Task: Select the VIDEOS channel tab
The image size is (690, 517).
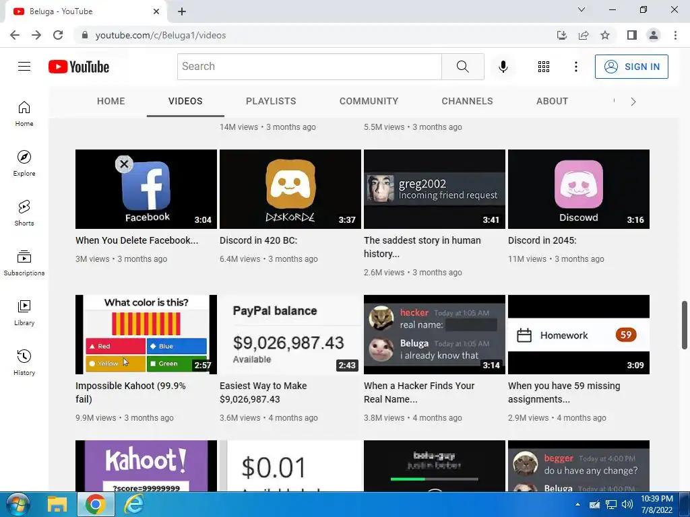Action: 185,101
